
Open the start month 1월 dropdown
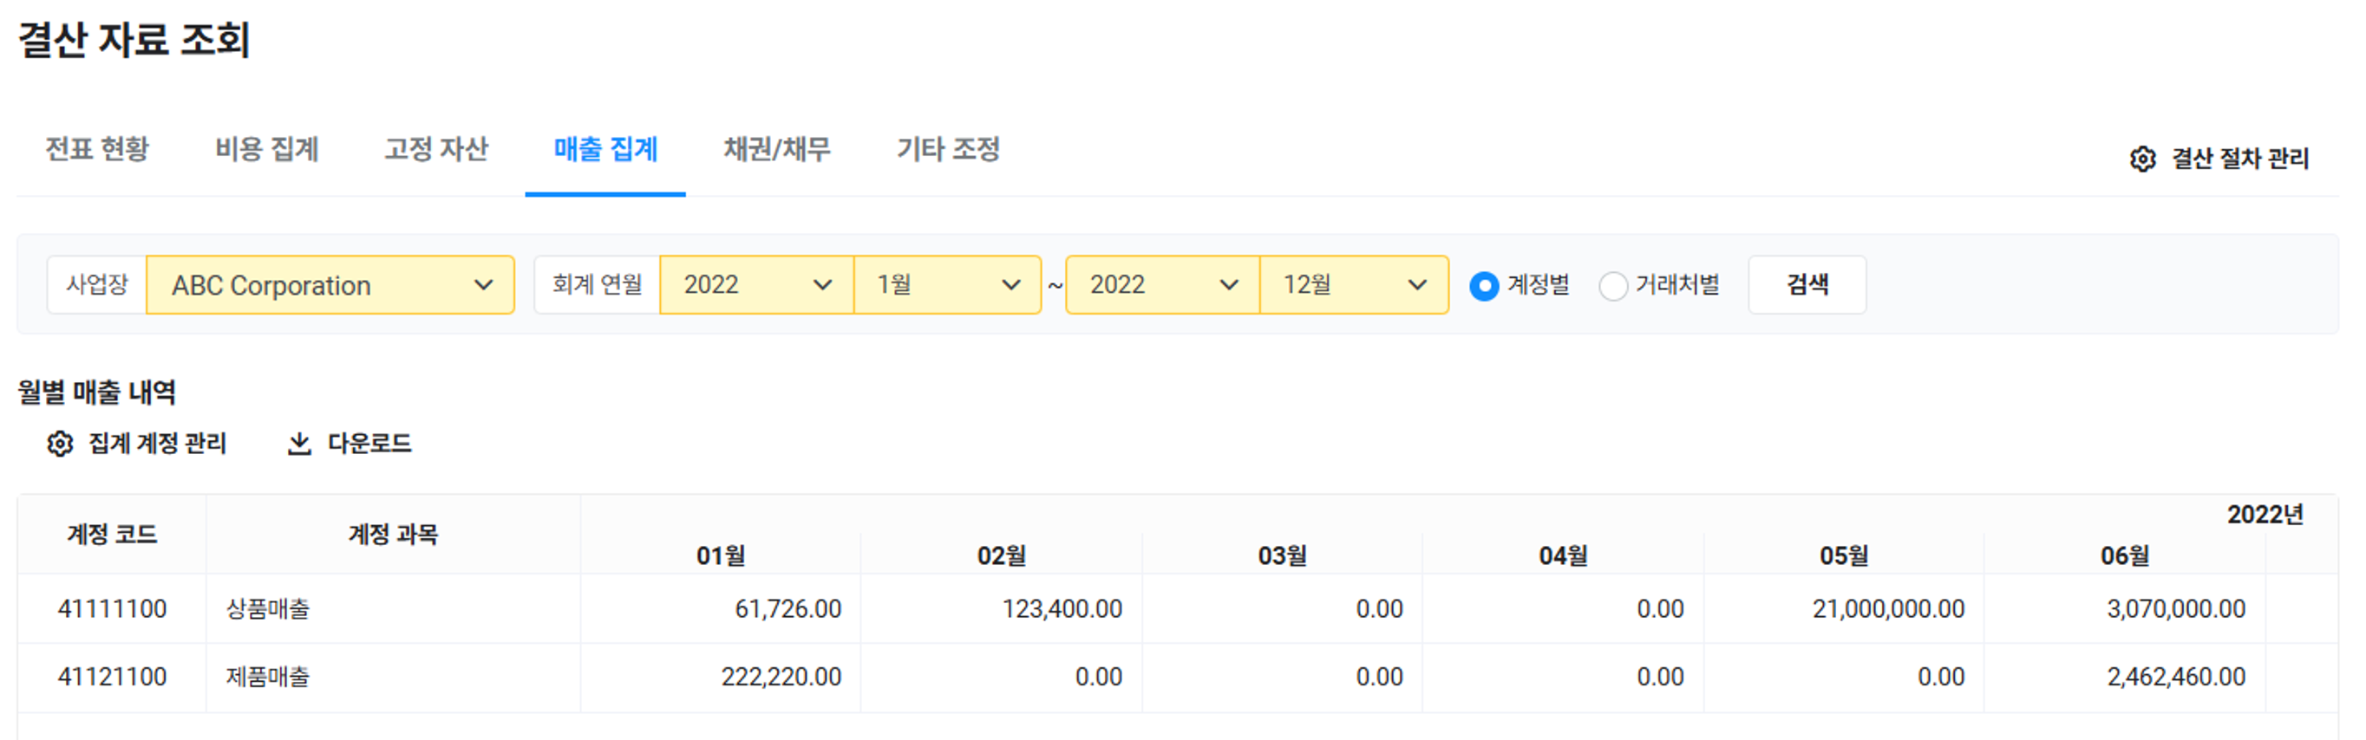pos(947,286)
